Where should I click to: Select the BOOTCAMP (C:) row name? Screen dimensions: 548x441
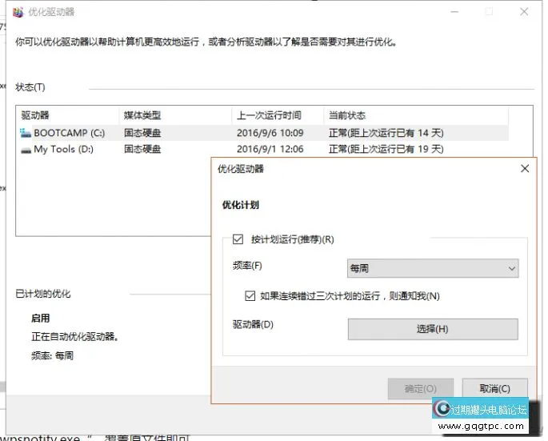[69, 133]
